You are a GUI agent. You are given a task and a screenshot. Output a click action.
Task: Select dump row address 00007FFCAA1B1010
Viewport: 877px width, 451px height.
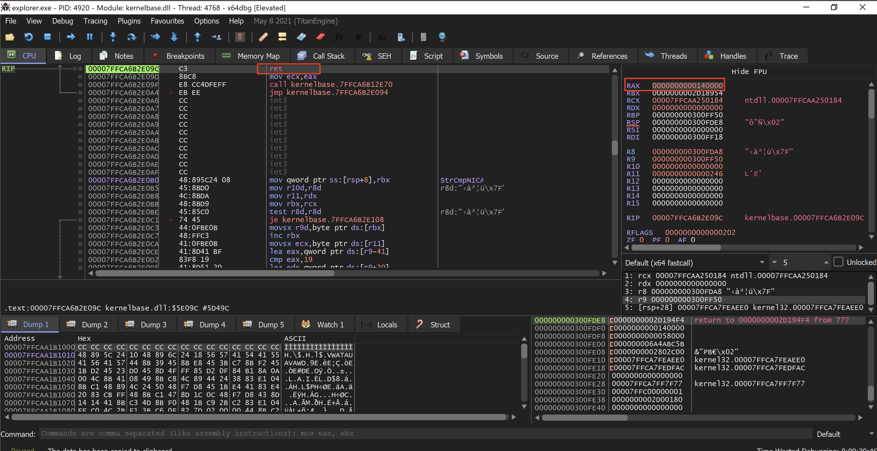[39, 356]
